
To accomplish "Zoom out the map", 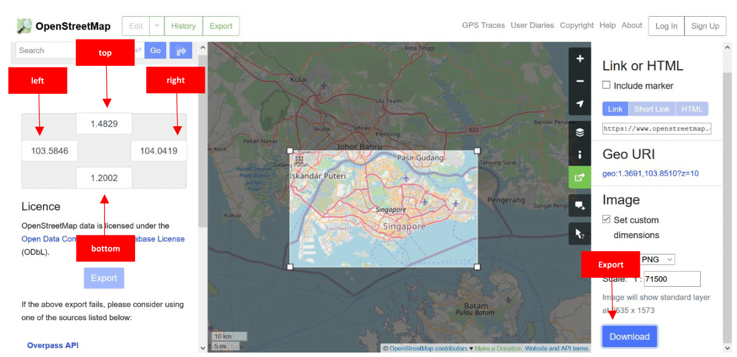I will point(580,81).
